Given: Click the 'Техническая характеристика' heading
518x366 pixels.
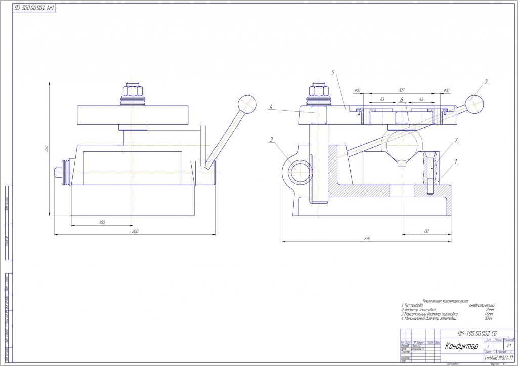Looking at the screenshot, I should point(445,301).
